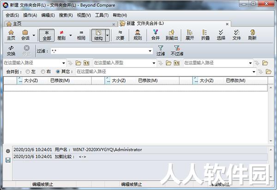277x190 pixels.
Task: Open dropdown arrow beside 结构 button
Action: point(108,35)
